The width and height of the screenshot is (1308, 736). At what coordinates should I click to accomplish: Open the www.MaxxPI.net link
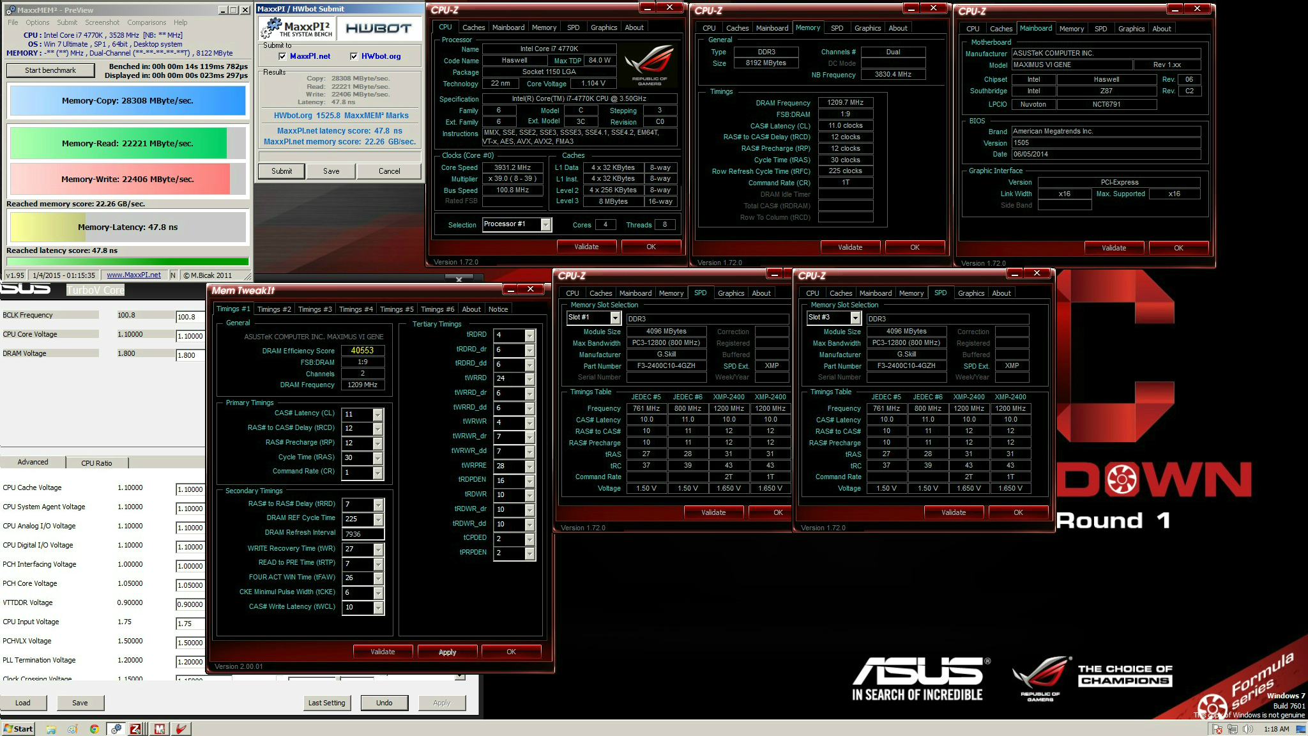point(133,275)
